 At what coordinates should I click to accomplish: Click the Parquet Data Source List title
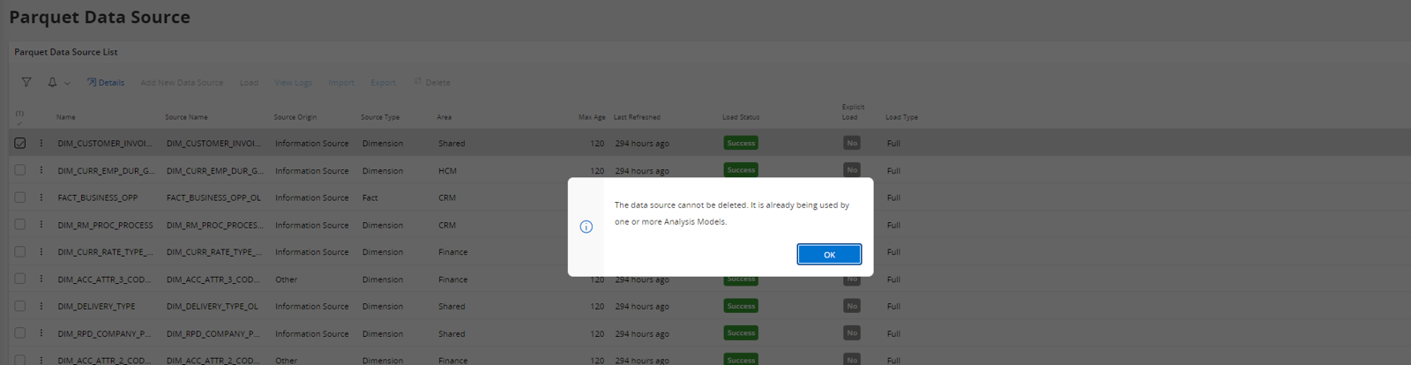tap(66, 52)
